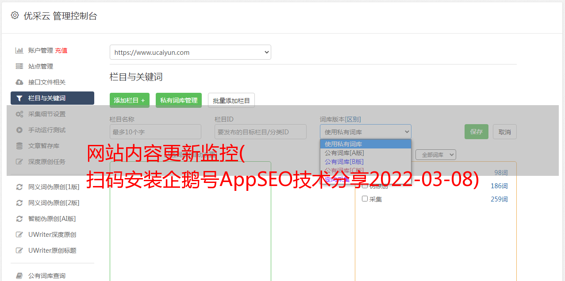This screenshot has width=565, height=281.
Task: Expand the 词库版本 dropdown showing 使用私有词库
Action: pos(365,132)
